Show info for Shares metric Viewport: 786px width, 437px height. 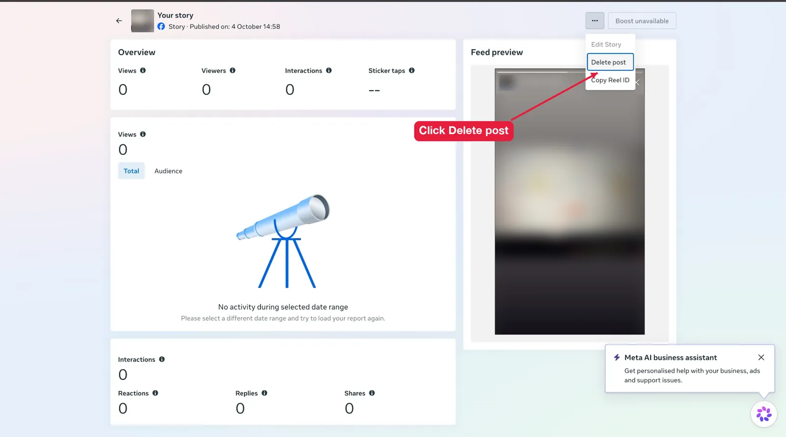pos(372,393)
